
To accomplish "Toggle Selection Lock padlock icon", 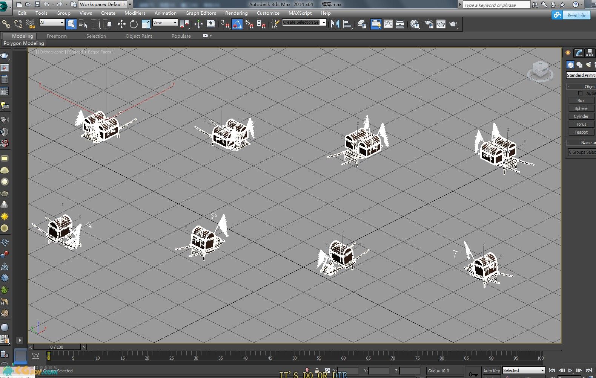I will 317,370.
